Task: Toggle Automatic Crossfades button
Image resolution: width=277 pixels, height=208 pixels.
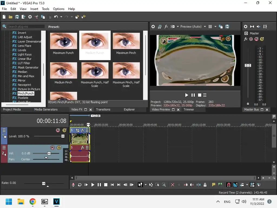Action: tap(235, 185)
